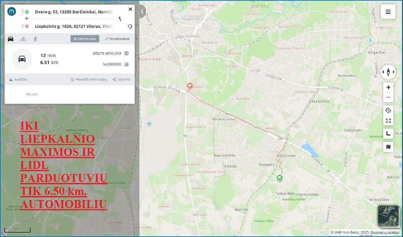
Task: Open Nuorodos directions list
Action: 116,64
